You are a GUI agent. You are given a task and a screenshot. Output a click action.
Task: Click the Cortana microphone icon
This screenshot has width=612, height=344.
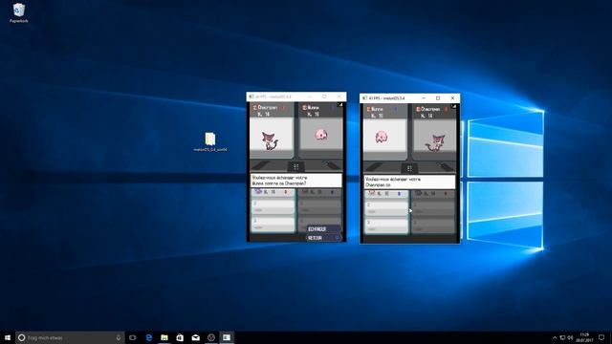tap(119, 337)
